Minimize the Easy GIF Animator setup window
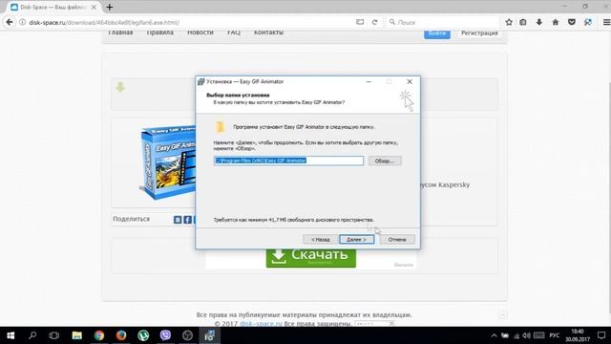 (369, 81)
